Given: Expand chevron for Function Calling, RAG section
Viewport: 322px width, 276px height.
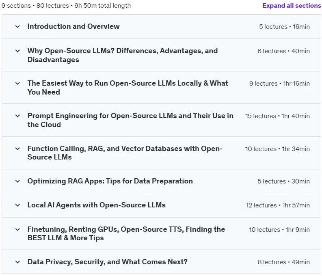Looking at the screenshot, I should click(17, 149).
